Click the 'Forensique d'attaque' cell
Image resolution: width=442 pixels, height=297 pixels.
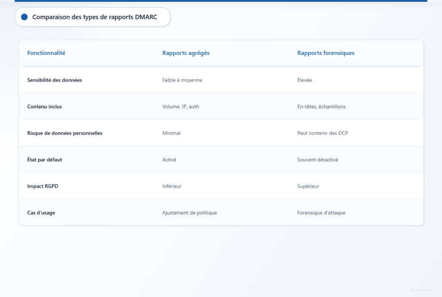point(321,213)
